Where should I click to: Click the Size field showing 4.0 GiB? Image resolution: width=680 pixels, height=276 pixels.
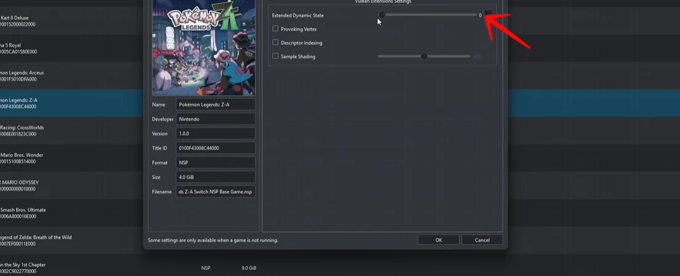[216, 177]
